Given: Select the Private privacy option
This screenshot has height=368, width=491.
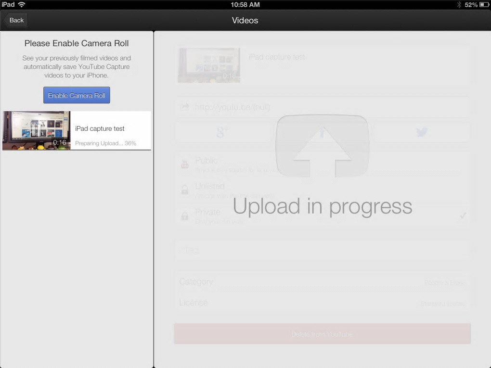Looking at the screenshot, I should pos(322,216).
